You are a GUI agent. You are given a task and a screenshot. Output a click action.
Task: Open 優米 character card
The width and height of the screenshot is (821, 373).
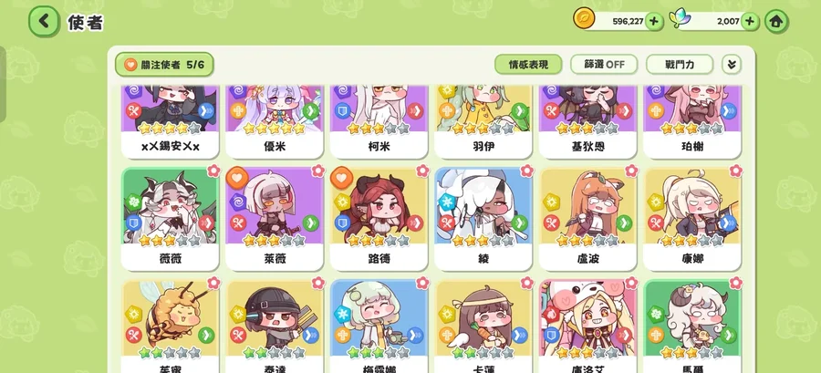tap(275, 121)
